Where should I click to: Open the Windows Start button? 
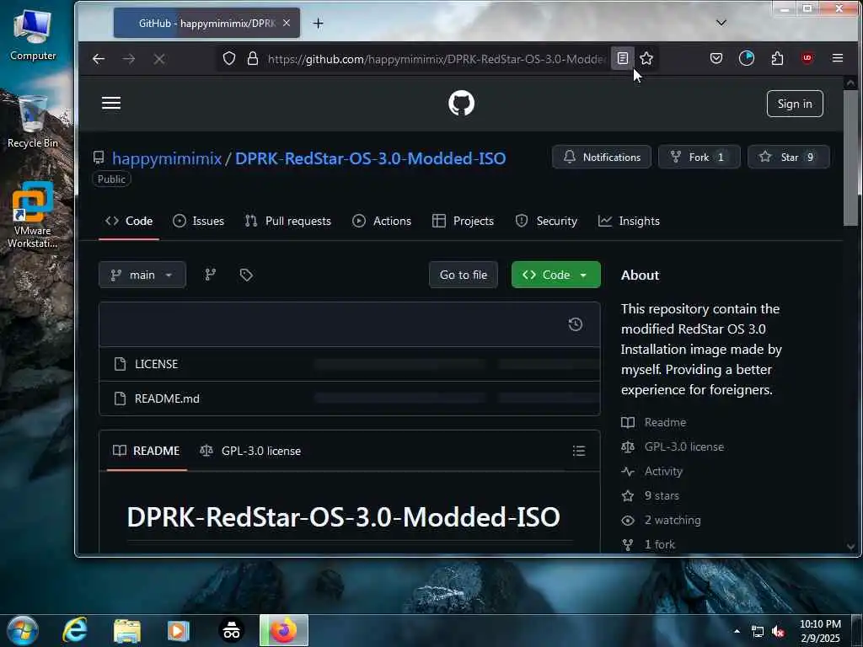23,630
